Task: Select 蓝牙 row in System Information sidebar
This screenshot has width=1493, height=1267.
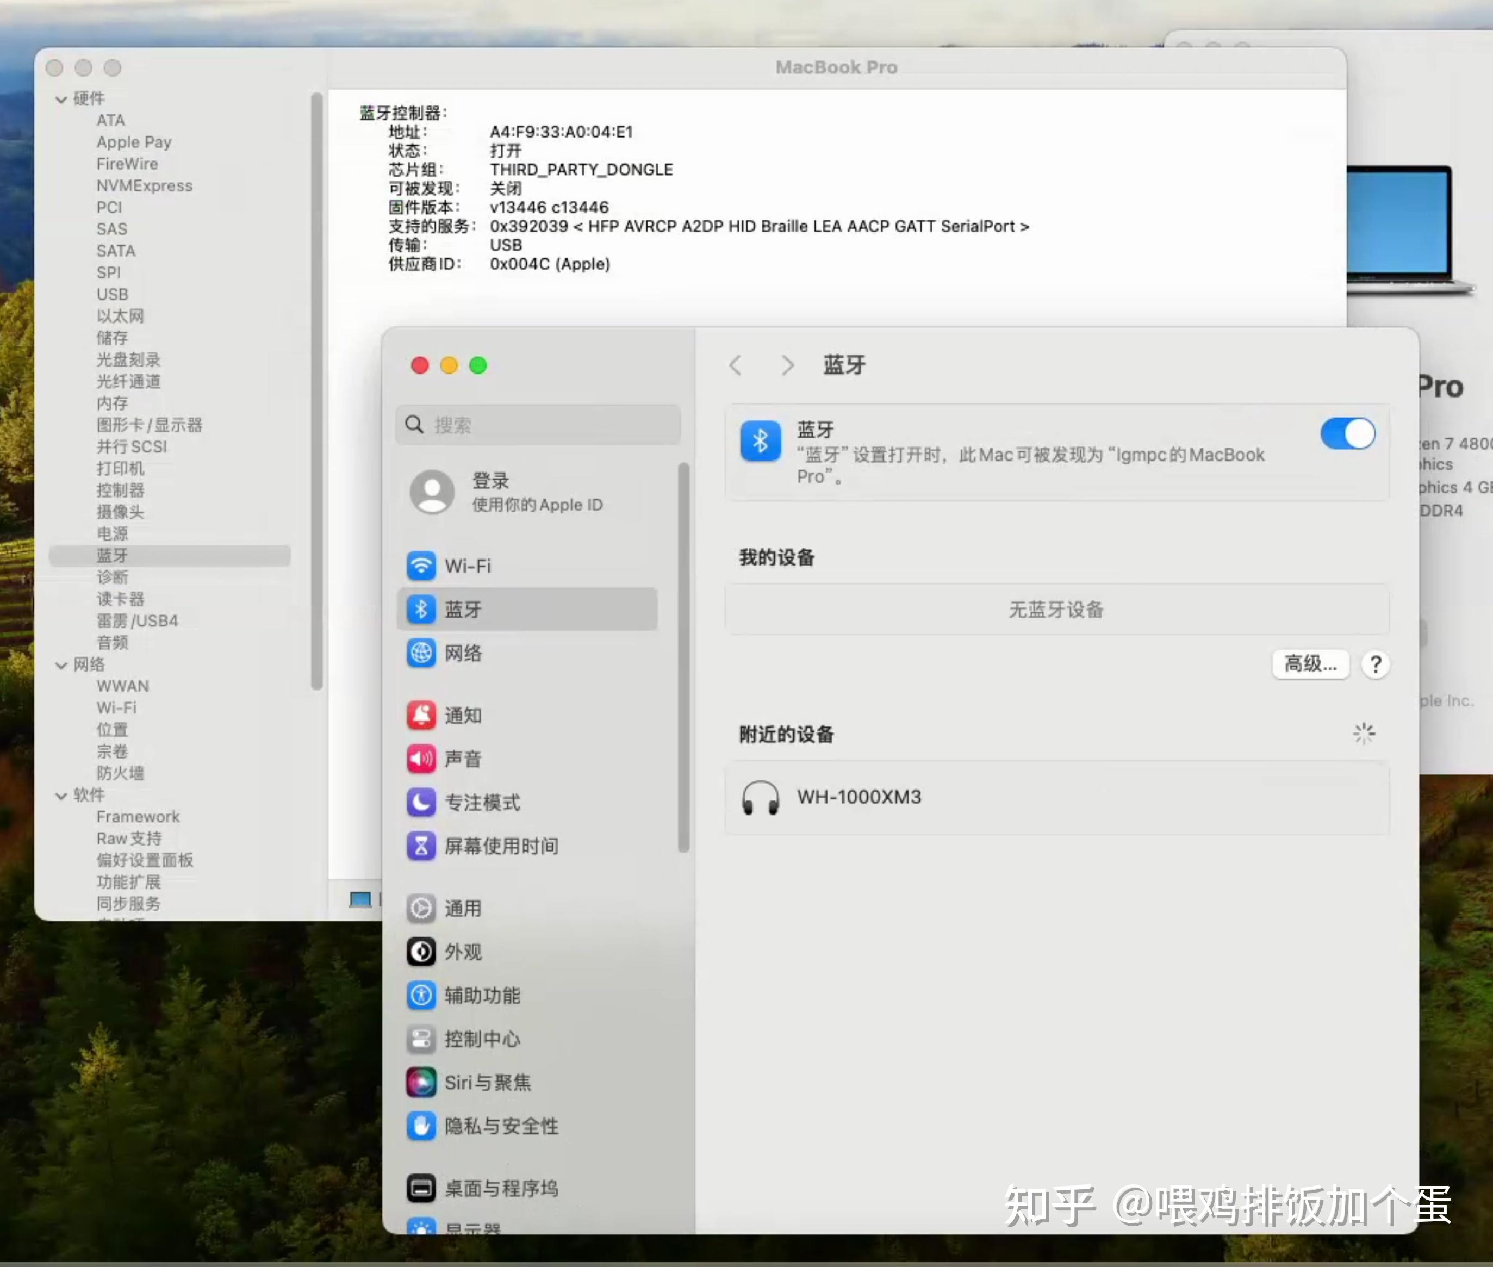Action: [170, 555]
